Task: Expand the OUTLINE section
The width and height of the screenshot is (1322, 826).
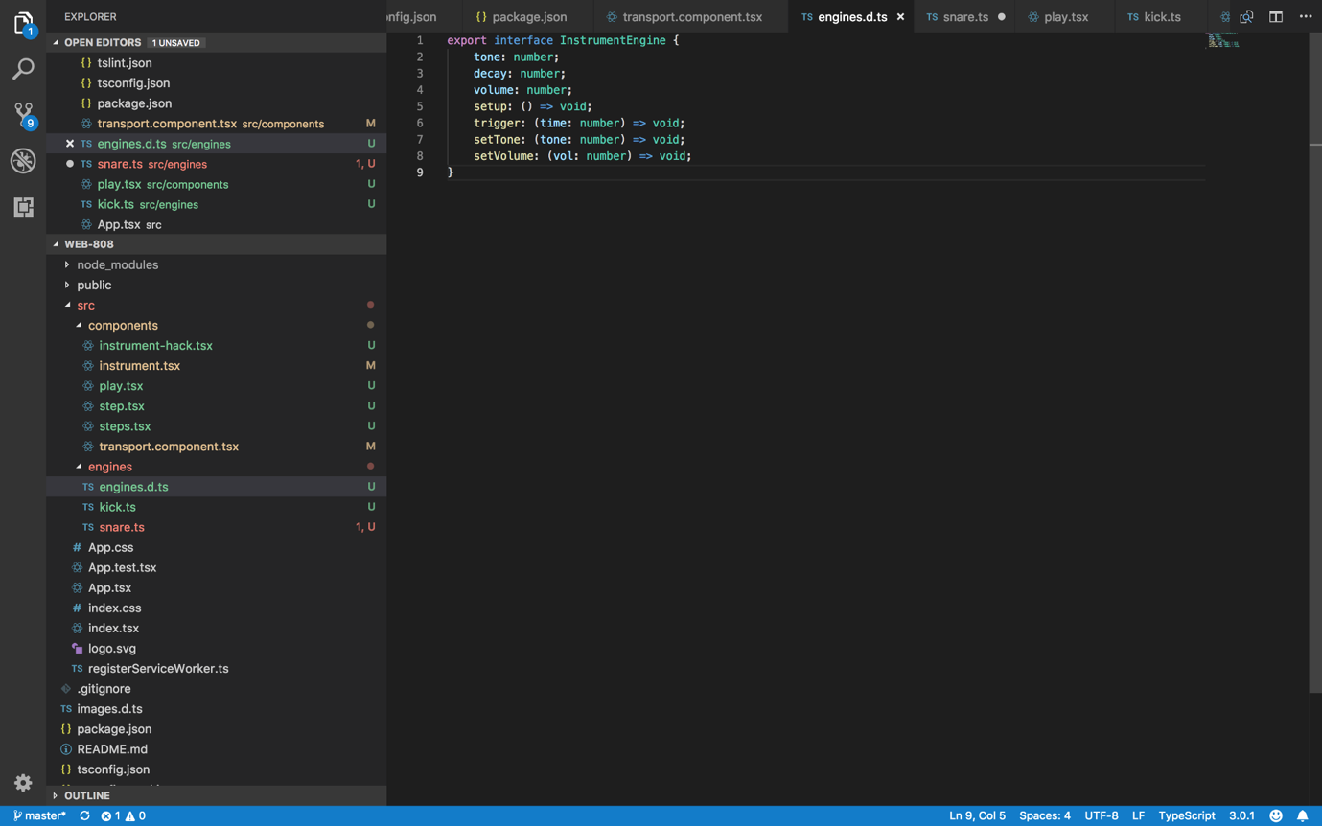Action: pyautogui.click(x=86, y=795)
